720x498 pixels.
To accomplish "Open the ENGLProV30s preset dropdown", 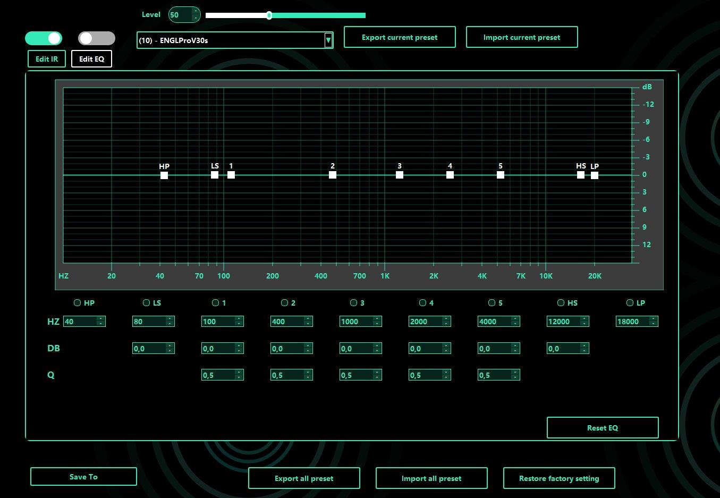I will point(328,40).
